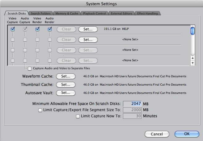Enable Limit Capture/Export File Segment Size

(x=40, y=110)
